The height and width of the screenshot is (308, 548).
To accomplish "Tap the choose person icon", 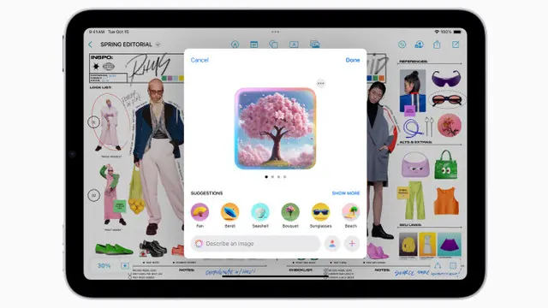I will 332,243.
